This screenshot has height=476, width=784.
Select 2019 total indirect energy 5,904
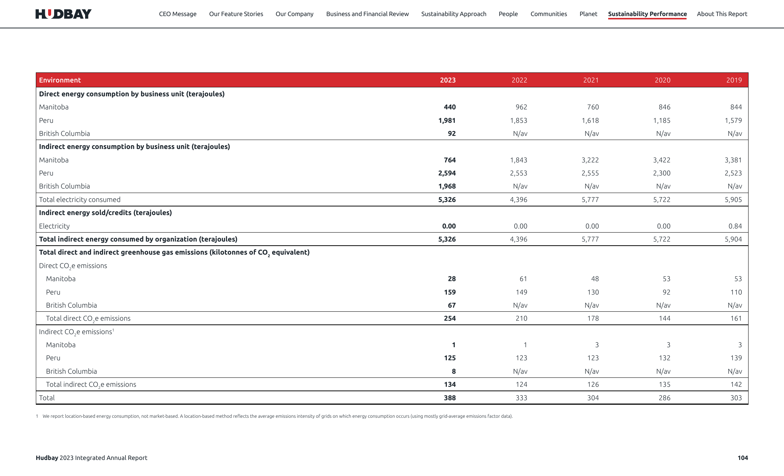(x=733, y=239)
